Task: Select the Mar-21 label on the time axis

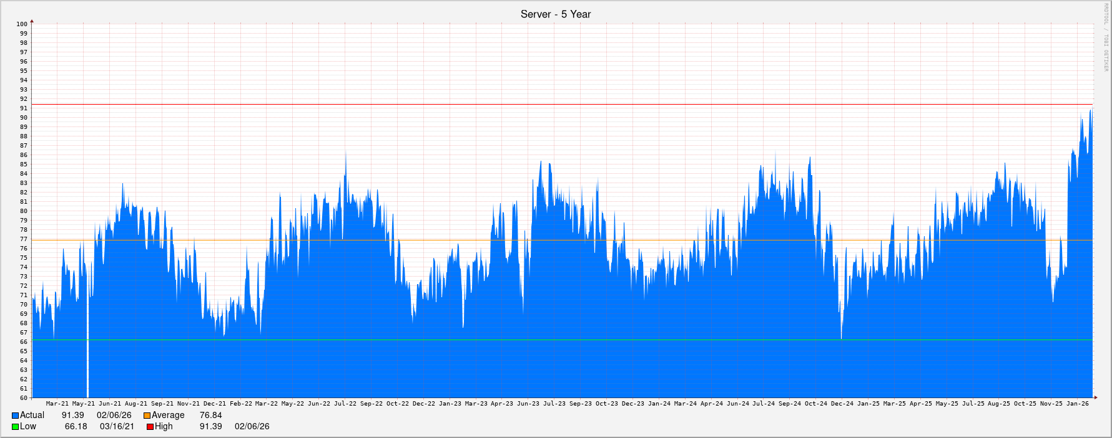Action: tap(57, 404)
